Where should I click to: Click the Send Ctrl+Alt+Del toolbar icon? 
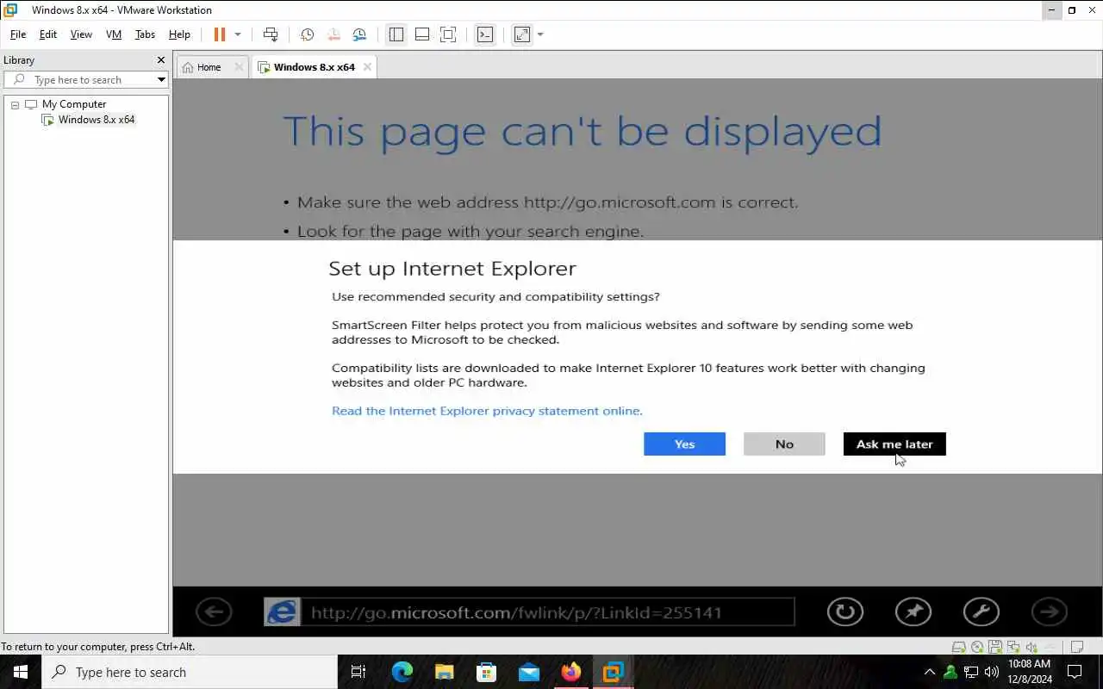271,34
